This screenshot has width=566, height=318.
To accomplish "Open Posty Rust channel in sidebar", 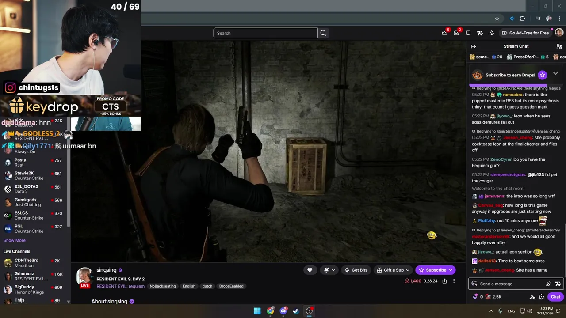I will click(34, 163).
